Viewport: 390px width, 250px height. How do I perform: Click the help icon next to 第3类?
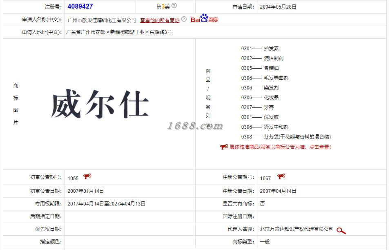pyautogui.click(x=174, y=5)
